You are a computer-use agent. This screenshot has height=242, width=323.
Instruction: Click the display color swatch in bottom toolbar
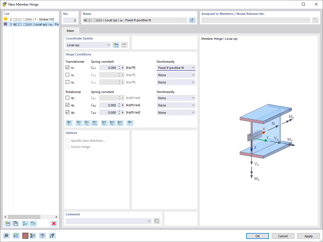pyautogui.click(x=25, y=236)
